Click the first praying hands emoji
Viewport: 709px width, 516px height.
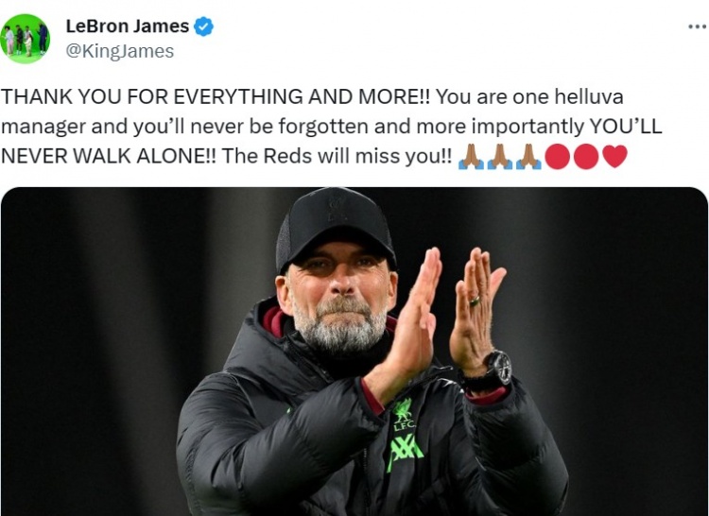click(x=471, y=157)
